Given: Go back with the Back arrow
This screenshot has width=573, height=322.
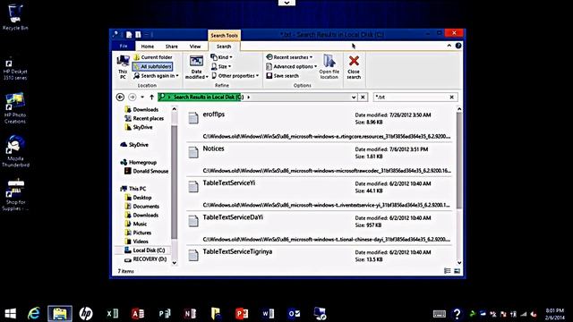Looking at the screenshot, I should point(120,97).
